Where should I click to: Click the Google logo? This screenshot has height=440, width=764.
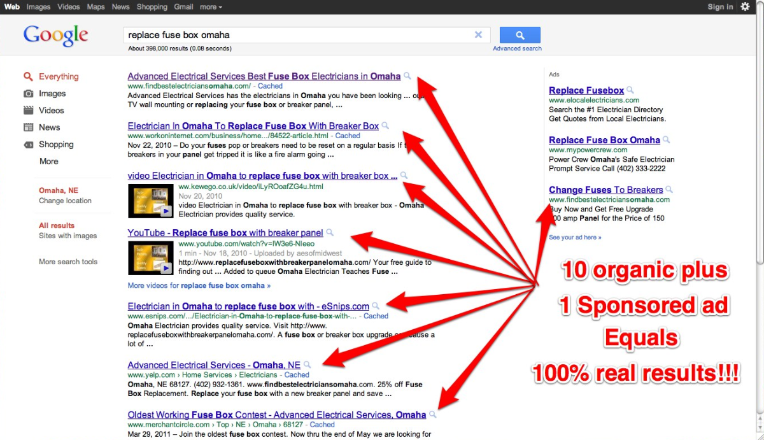click(x=56, y=35)
